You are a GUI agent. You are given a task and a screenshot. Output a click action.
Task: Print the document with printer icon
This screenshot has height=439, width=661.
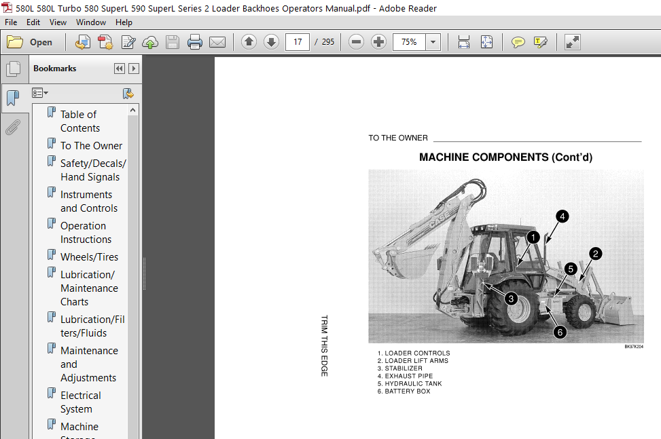coord(195,42)
